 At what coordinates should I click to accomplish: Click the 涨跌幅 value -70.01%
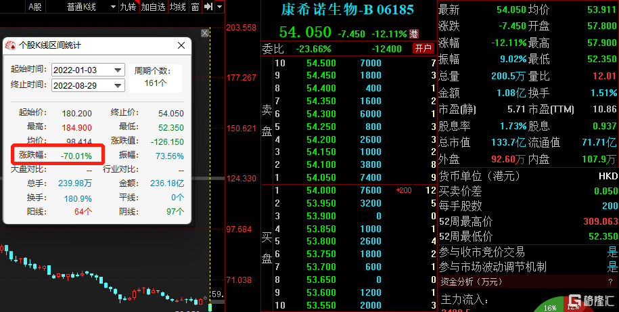point(76,156)
